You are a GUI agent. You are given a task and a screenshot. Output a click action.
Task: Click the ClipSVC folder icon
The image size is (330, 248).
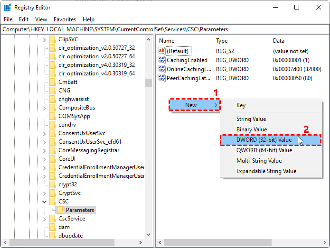(53, 39)
